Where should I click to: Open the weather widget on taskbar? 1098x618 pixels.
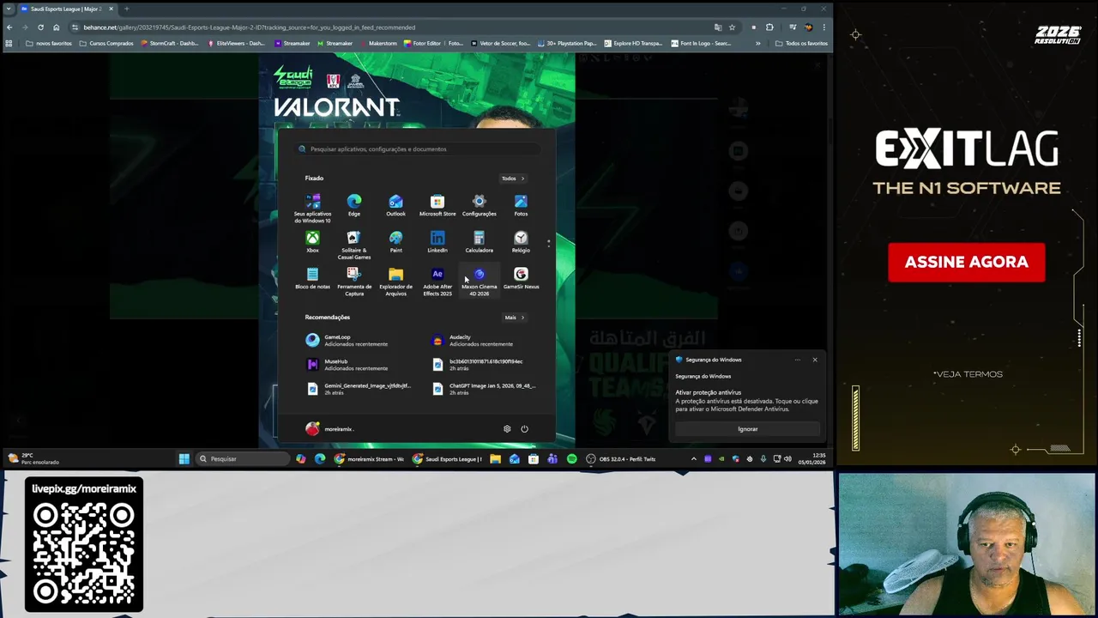34,459
